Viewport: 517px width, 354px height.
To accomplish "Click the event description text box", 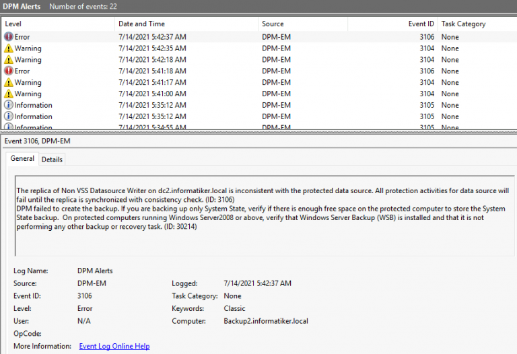I will [x=265, y=215].
